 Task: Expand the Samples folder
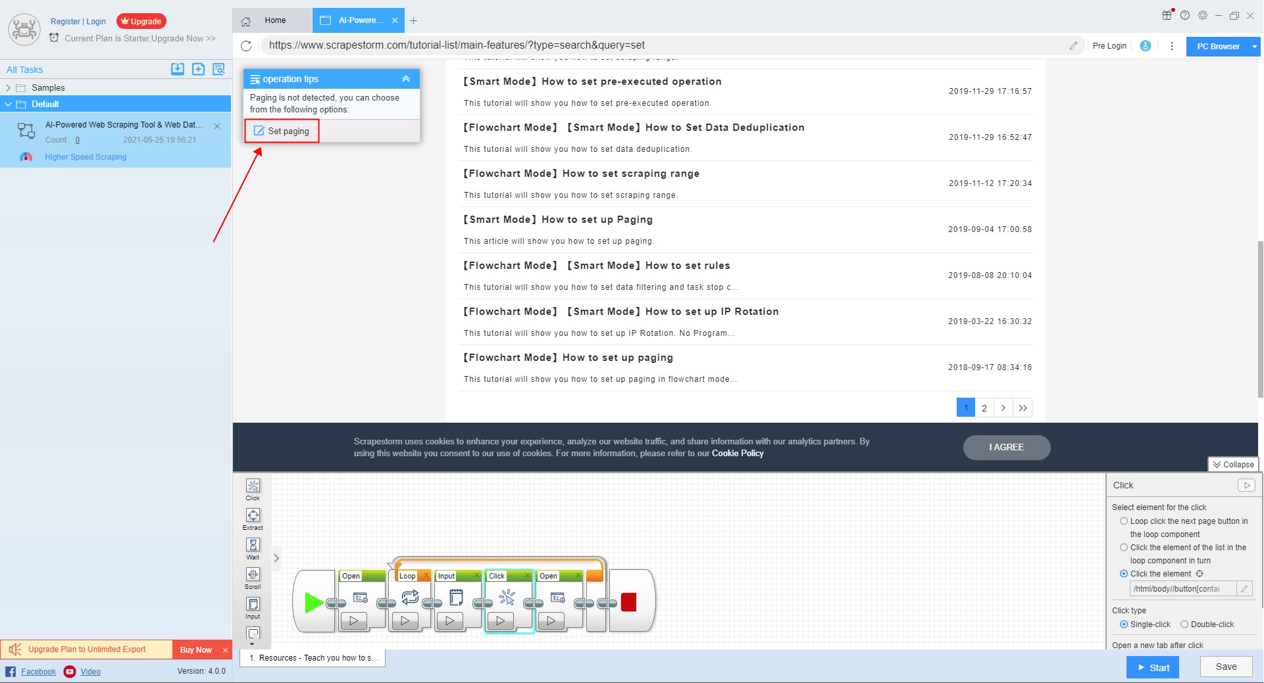click(x=8, y=87)
